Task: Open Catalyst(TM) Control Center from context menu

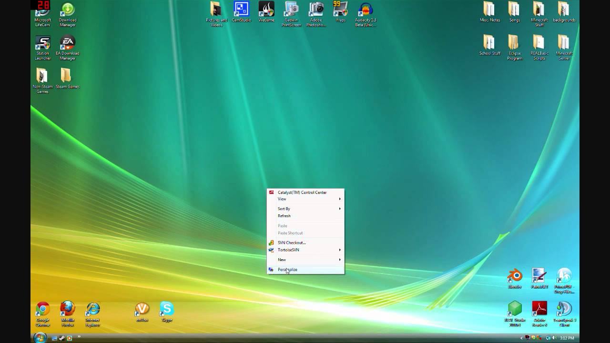Action: click(x=305, y=192)
